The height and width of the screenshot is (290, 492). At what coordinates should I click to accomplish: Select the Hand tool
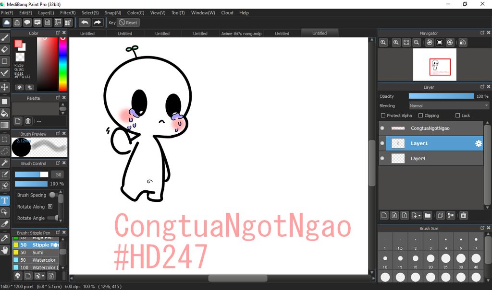point(5,250)
